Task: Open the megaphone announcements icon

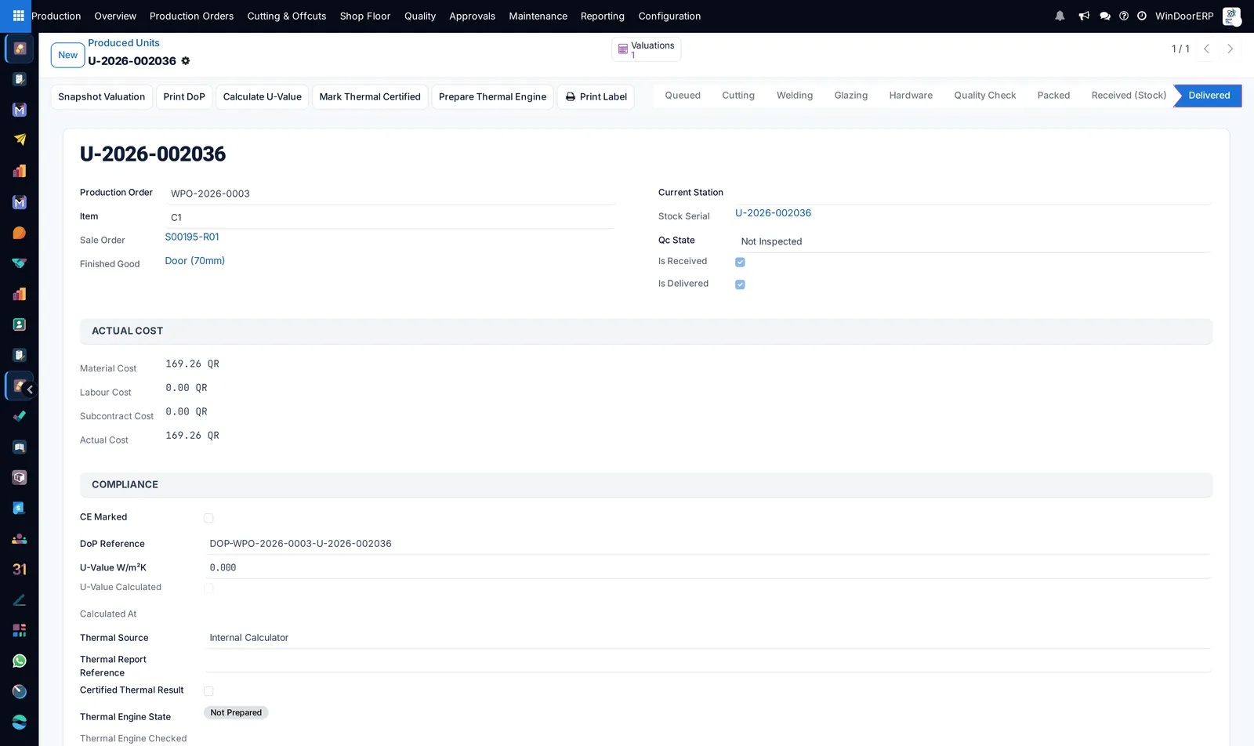Action: tap(1084, 16)
